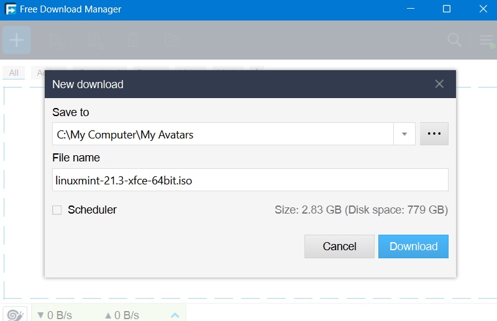This screenshot has height=321, width=497.
Task: Click the Cancel button
Action: (x=339, y=246)
